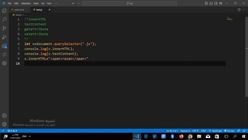Screen dimensions: 248x140
Task: Open Microsoft Edge from the taskbar
Action: point(146,136)
